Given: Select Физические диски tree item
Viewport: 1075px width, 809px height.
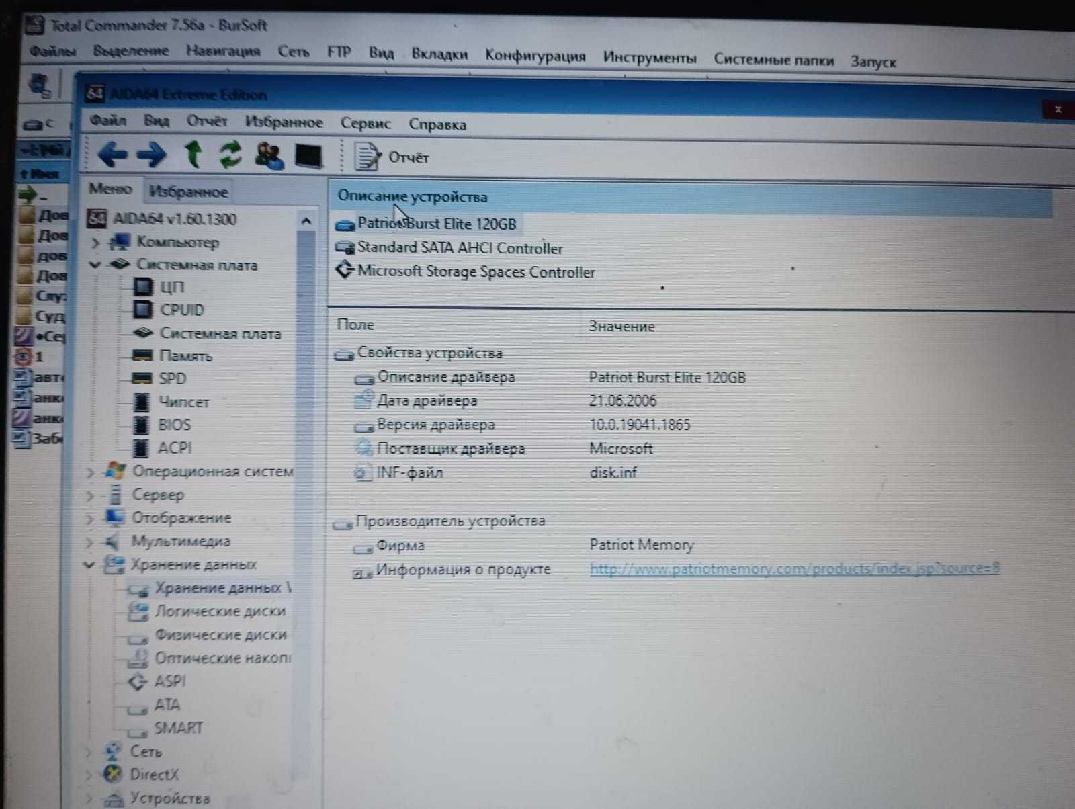Looking at the screenshot, I should tap(208, 635).
